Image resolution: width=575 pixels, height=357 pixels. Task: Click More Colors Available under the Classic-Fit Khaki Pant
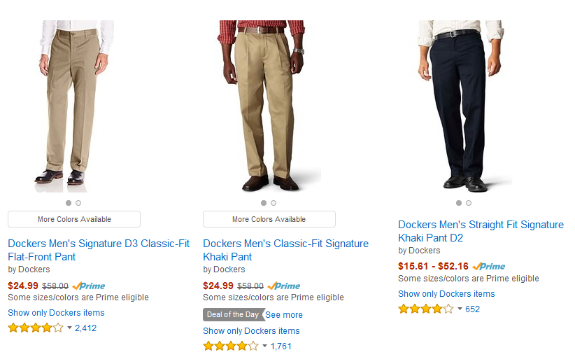269,219
